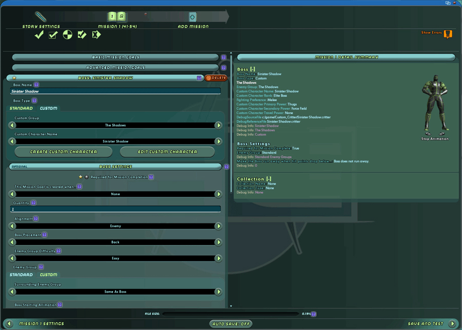Click previous arrow for Custom Group The Shadows
The width and height of the screenshot is (462, 330).
tap(12, 126)
